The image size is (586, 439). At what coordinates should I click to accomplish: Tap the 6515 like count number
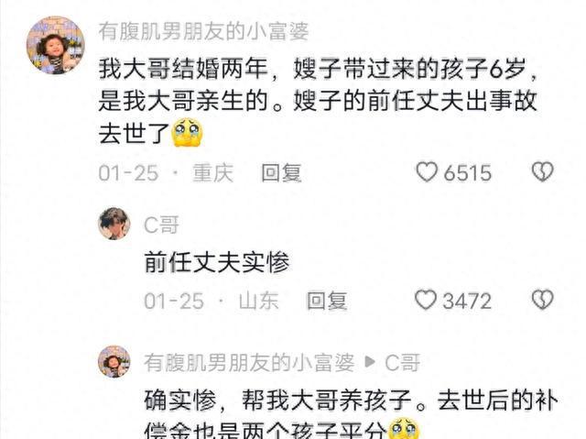coord(467,173)
